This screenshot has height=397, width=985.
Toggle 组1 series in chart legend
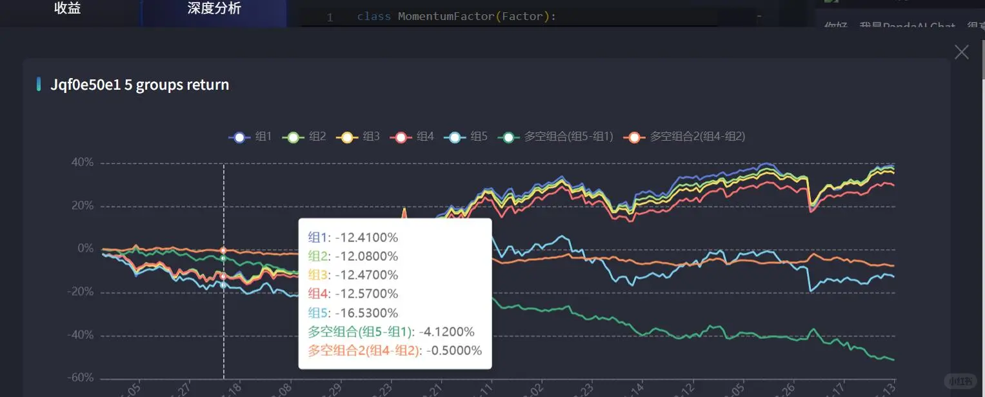coord(250,137)
